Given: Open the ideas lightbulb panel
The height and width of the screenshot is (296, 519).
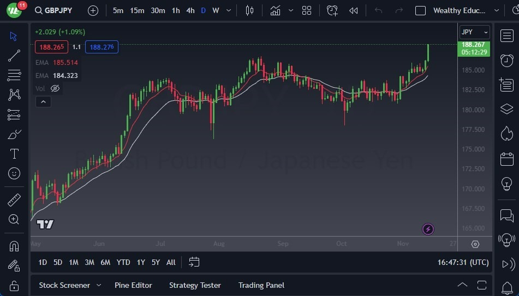Looking at the screenshot, I should 507,184.
